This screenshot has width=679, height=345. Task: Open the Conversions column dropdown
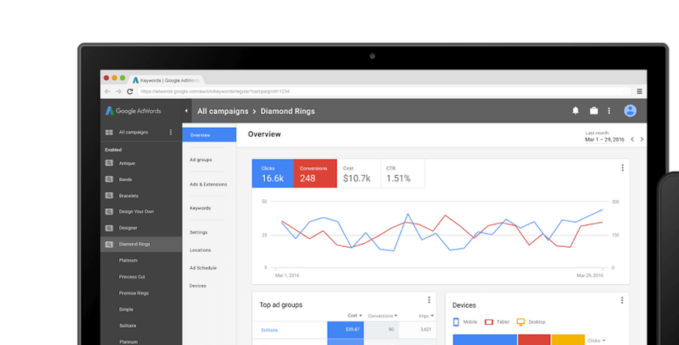(382, 316)
